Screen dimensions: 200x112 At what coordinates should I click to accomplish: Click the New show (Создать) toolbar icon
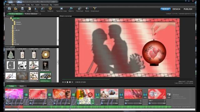pyautogui.click(x=9, y=9)
